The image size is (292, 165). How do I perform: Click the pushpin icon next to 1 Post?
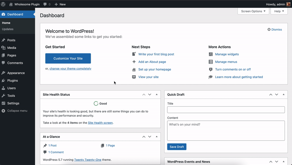(45, 145)
